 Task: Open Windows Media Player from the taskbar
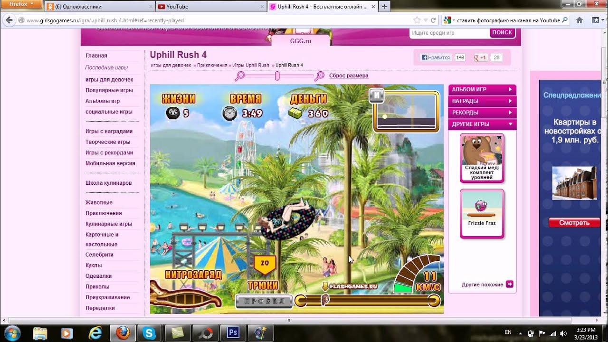coord(67,333)
